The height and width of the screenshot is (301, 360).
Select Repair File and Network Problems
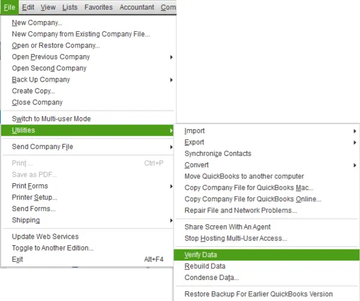241,211
